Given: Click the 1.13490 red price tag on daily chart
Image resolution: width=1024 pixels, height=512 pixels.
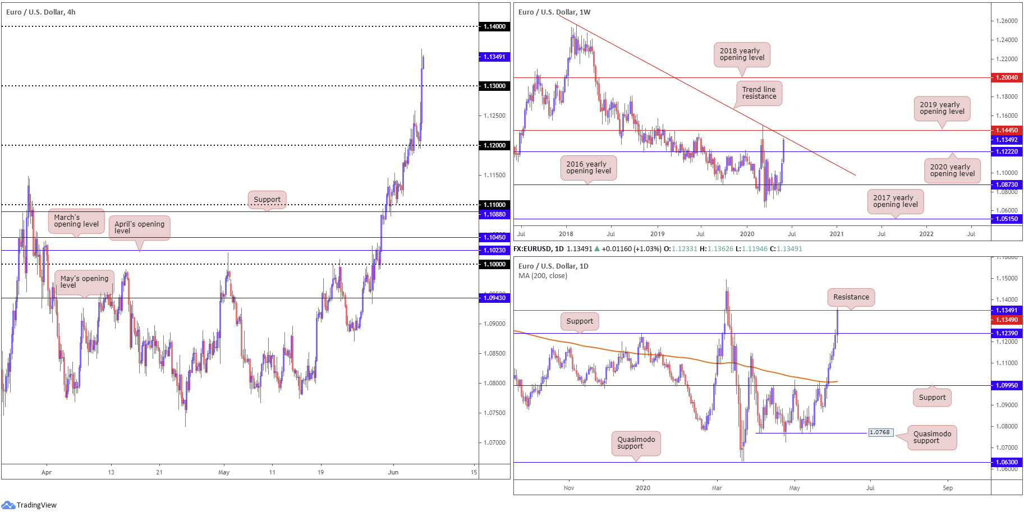Looking at the screenshot, I should tap(1007, 320).
